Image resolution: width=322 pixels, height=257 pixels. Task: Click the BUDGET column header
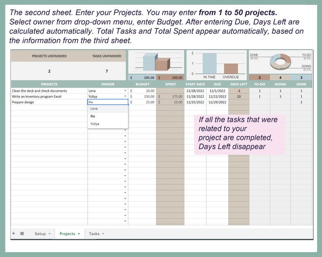142,84
